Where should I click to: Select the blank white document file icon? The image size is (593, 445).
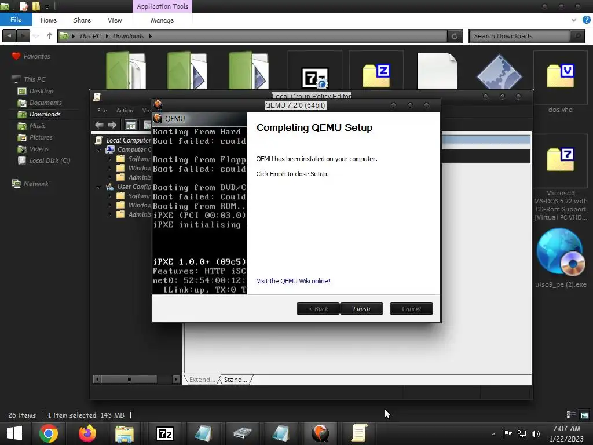pyautogui.click(x=437, y=71)
